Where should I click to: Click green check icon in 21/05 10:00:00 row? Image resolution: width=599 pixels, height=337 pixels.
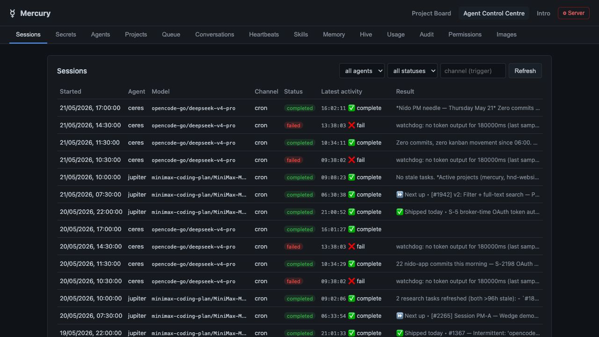coord(351,177)
